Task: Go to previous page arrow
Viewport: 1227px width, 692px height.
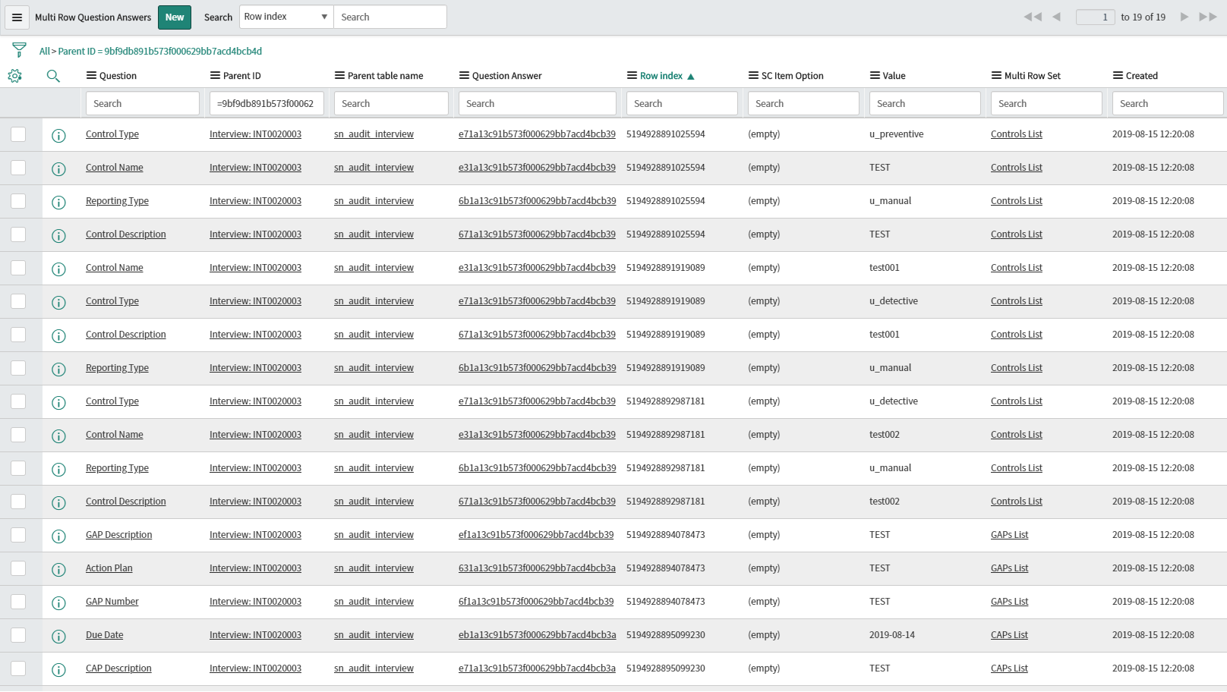Action: click(1056, 17)
